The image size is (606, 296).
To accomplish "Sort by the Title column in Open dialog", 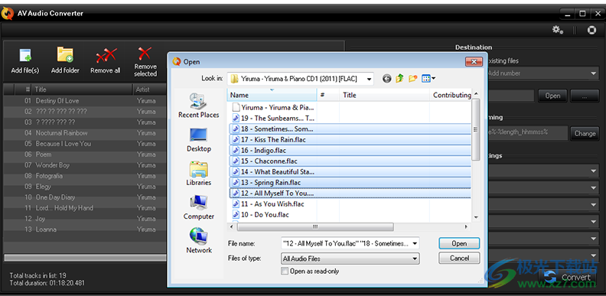I will coord(384,95).
